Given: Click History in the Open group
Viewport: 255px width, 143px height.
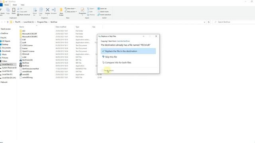Looking at the screenshot, I should [91, 15].
